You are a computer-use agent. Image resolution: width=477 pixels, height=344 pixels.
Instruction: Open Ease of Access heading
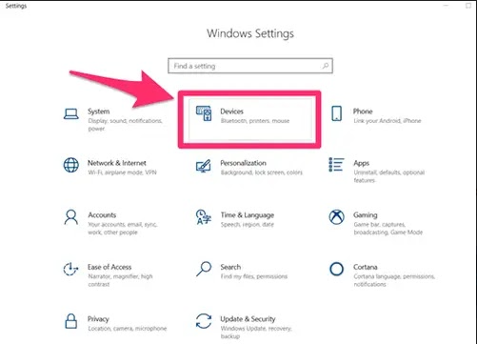[109, 267]
